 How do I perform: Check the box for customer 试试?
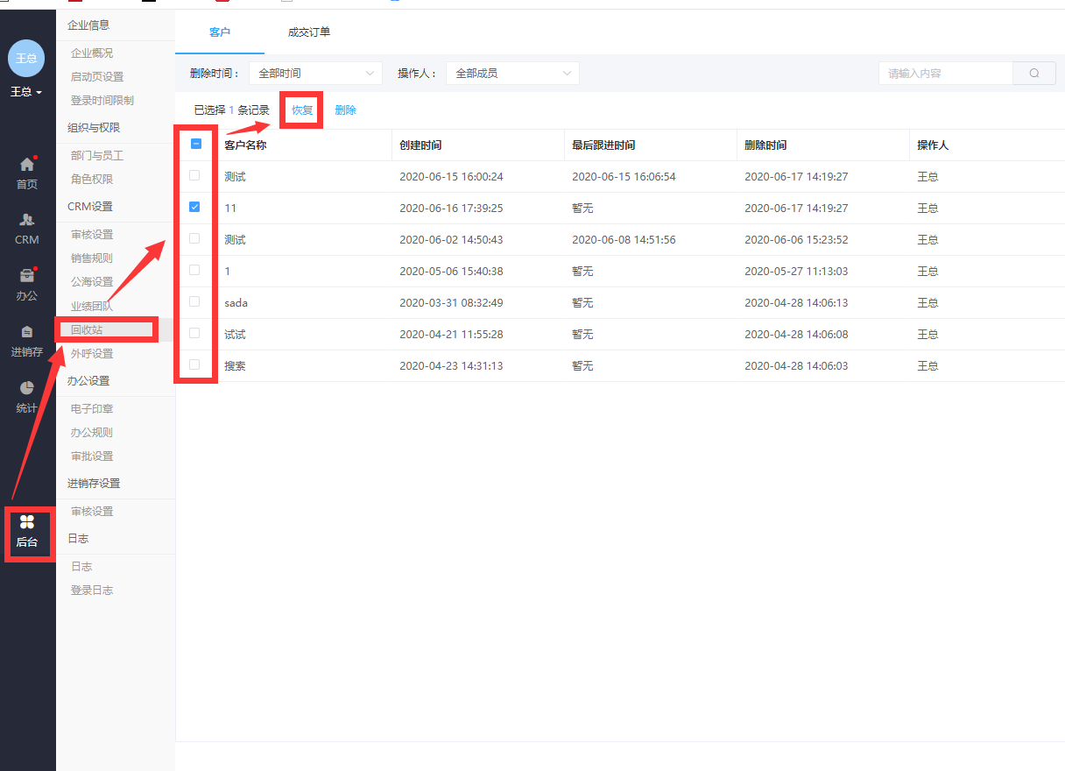point(194,333)
